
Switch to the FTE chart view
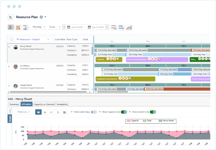26,27
